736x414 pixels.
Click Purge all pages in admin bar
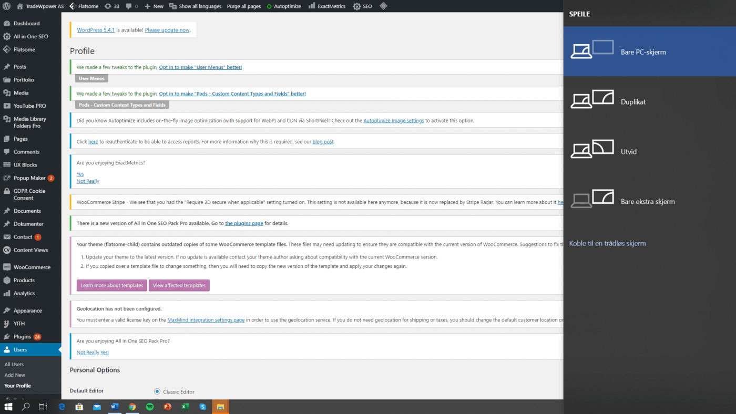pyautogui.click(x=244, y=6)
